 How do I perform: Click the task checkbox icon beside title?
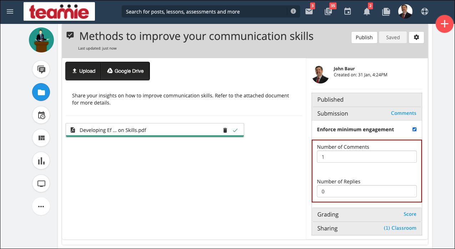click(70, 35)
